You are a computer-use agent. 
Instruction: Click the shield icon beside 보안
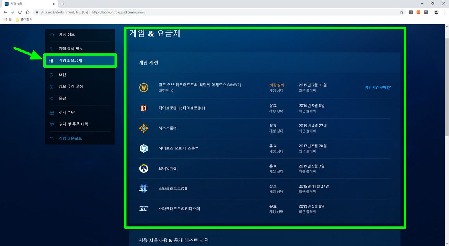[51, 75]
